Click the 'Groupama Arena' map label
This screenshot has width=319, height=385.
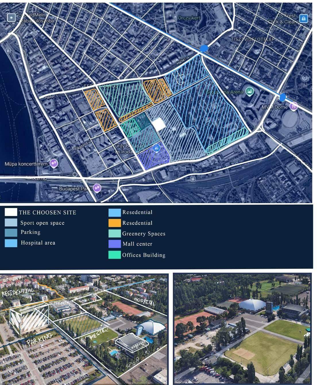[x=225, y=92]
